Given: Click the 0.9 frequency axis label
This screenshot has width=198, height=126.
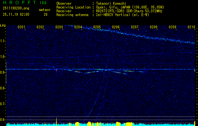Looking at the screenshot, I should 3,72.
